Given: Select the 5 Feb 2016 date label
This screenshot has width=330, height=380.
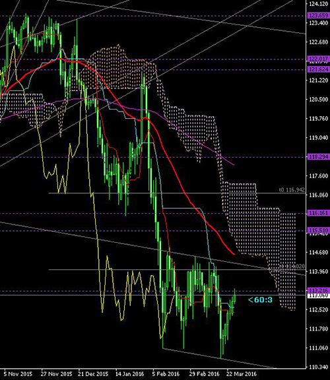Looking at the screenshot, I should pyautogui.click(x=166, y=374).
